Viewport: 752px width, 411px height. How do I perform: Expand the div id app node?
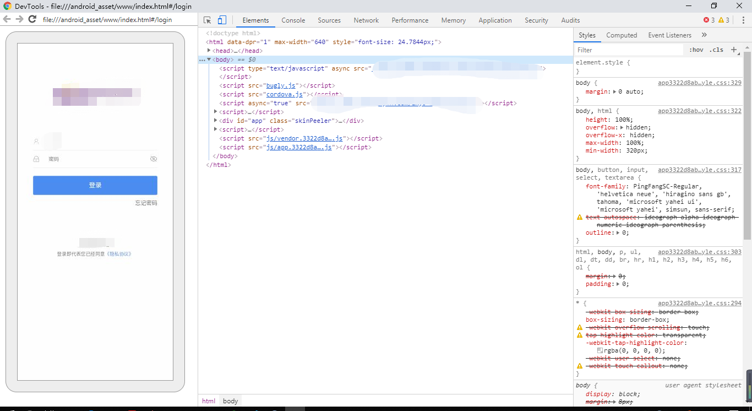216,121
